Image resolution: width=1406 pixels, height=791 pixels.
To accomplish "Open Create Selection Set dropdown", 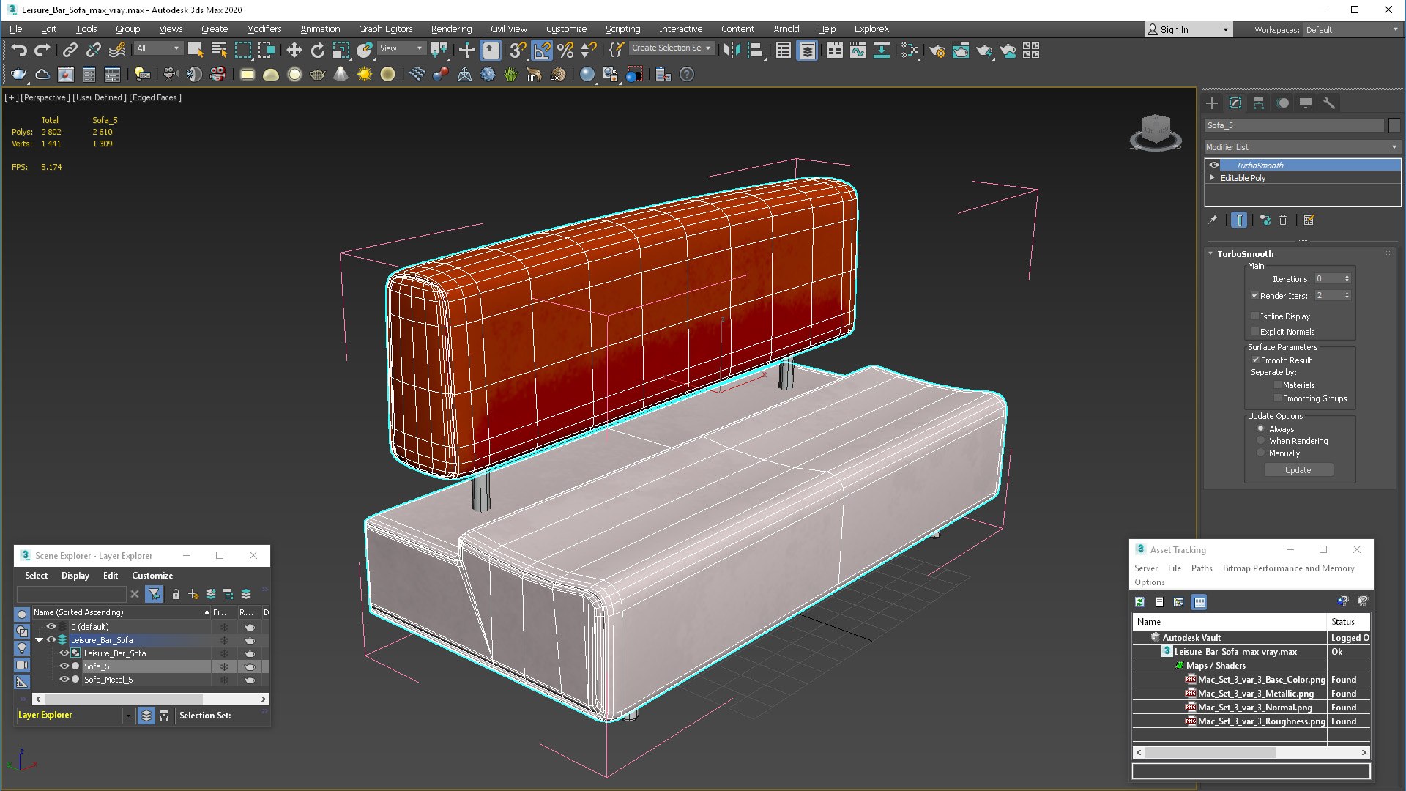I will [672, 48].
